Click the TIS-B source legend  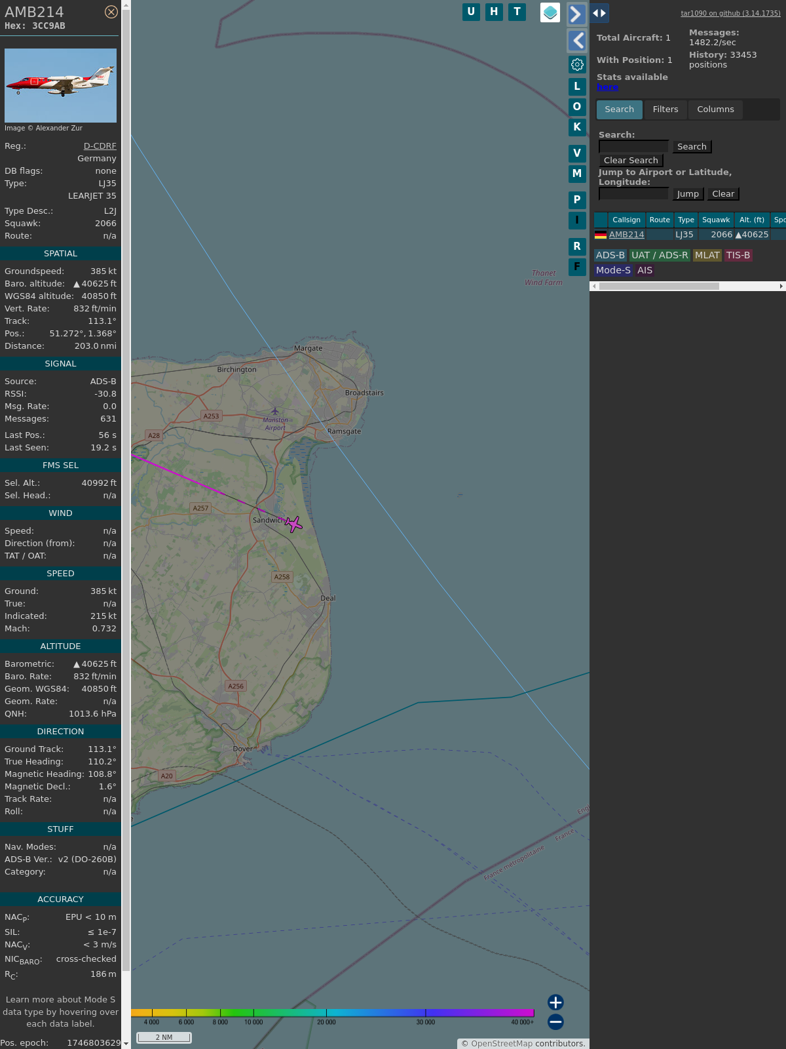click(x=738, y=256)
